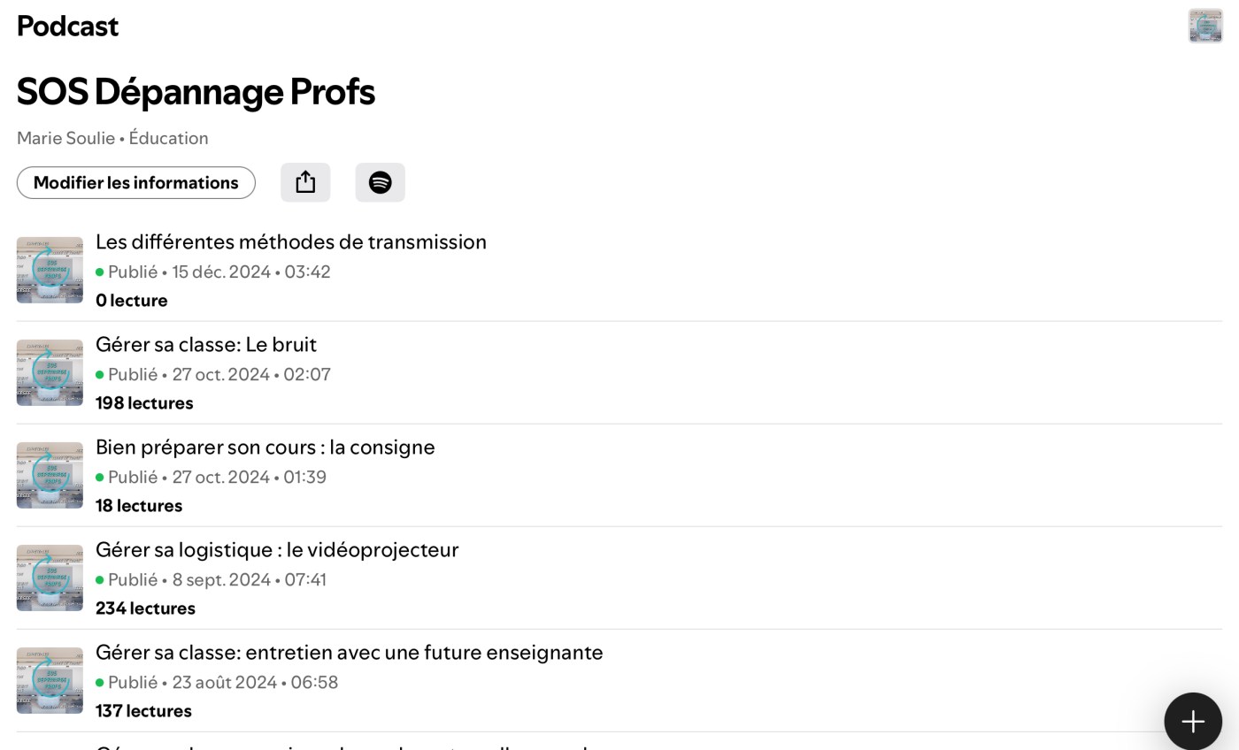Open episode 'Les différentes méthodes de transmission'
The image size is (1239, 750).
tap(290, 241)
